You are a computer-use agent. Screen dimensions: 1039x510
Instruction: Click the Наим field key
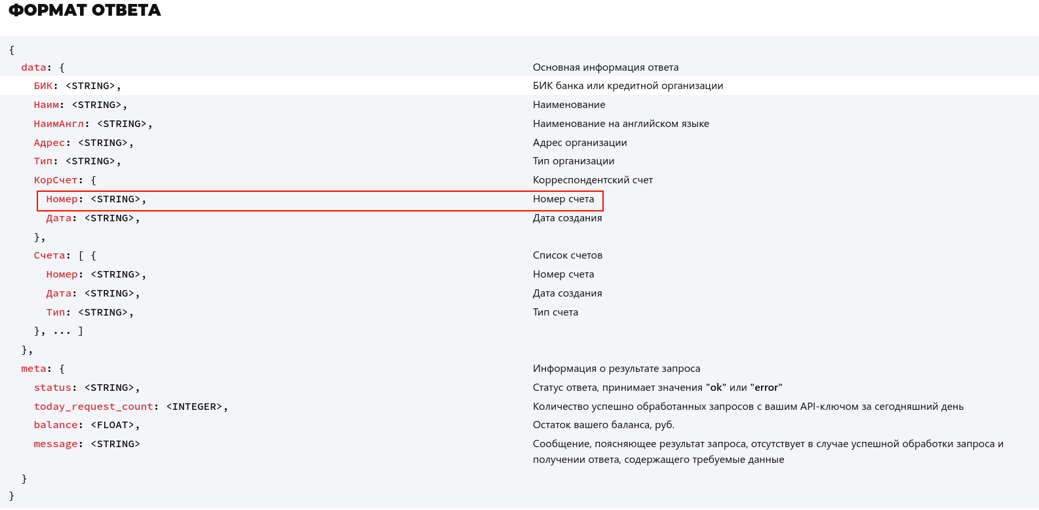point(46,105)
